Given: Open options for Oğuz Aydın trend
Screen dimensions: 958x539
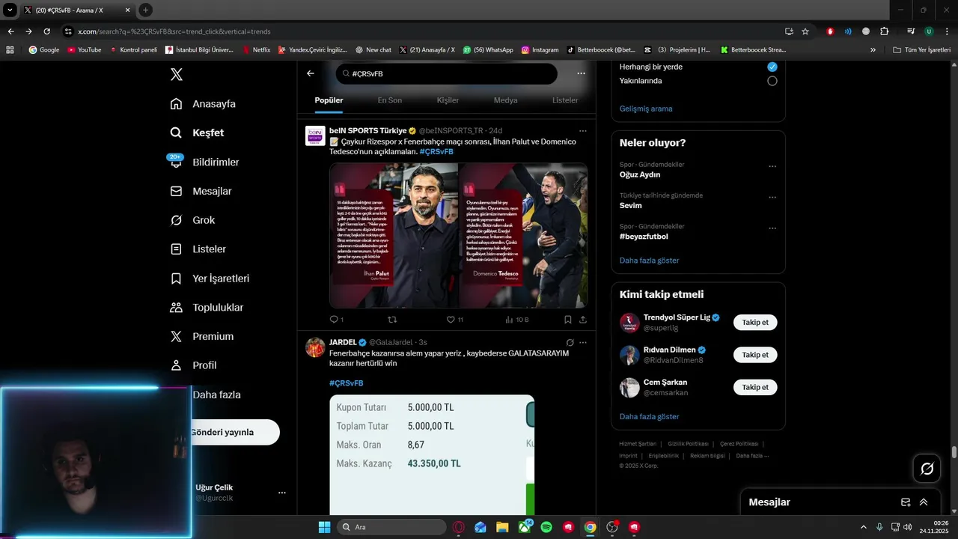Looking at the screenshot, I should (772, 166).
